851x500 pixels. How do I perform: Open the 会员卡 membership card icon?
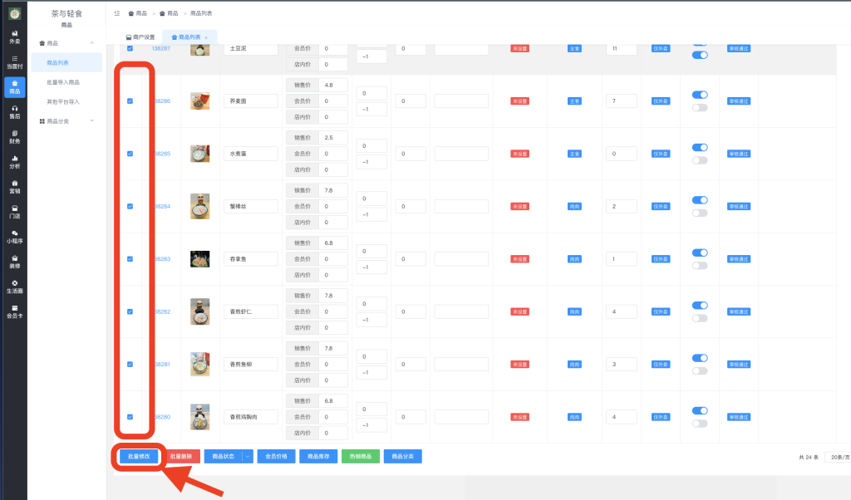point(14,311)
